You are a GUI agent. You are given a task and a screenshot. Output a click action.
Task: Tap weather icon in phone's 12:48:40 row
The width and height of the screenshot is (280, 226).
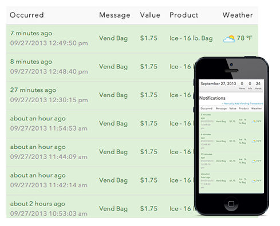[254, 142]
